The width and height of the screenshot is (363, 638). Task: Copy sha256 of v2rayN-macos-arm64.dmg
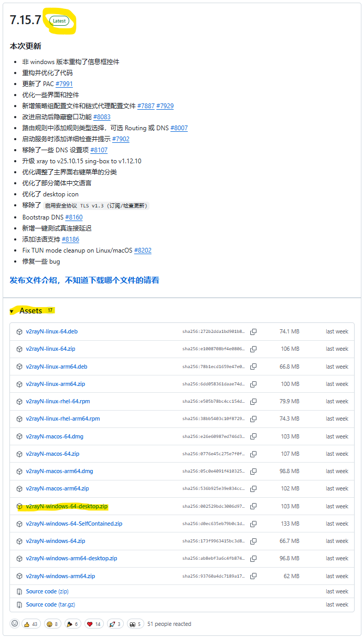[x=253, y=472]
